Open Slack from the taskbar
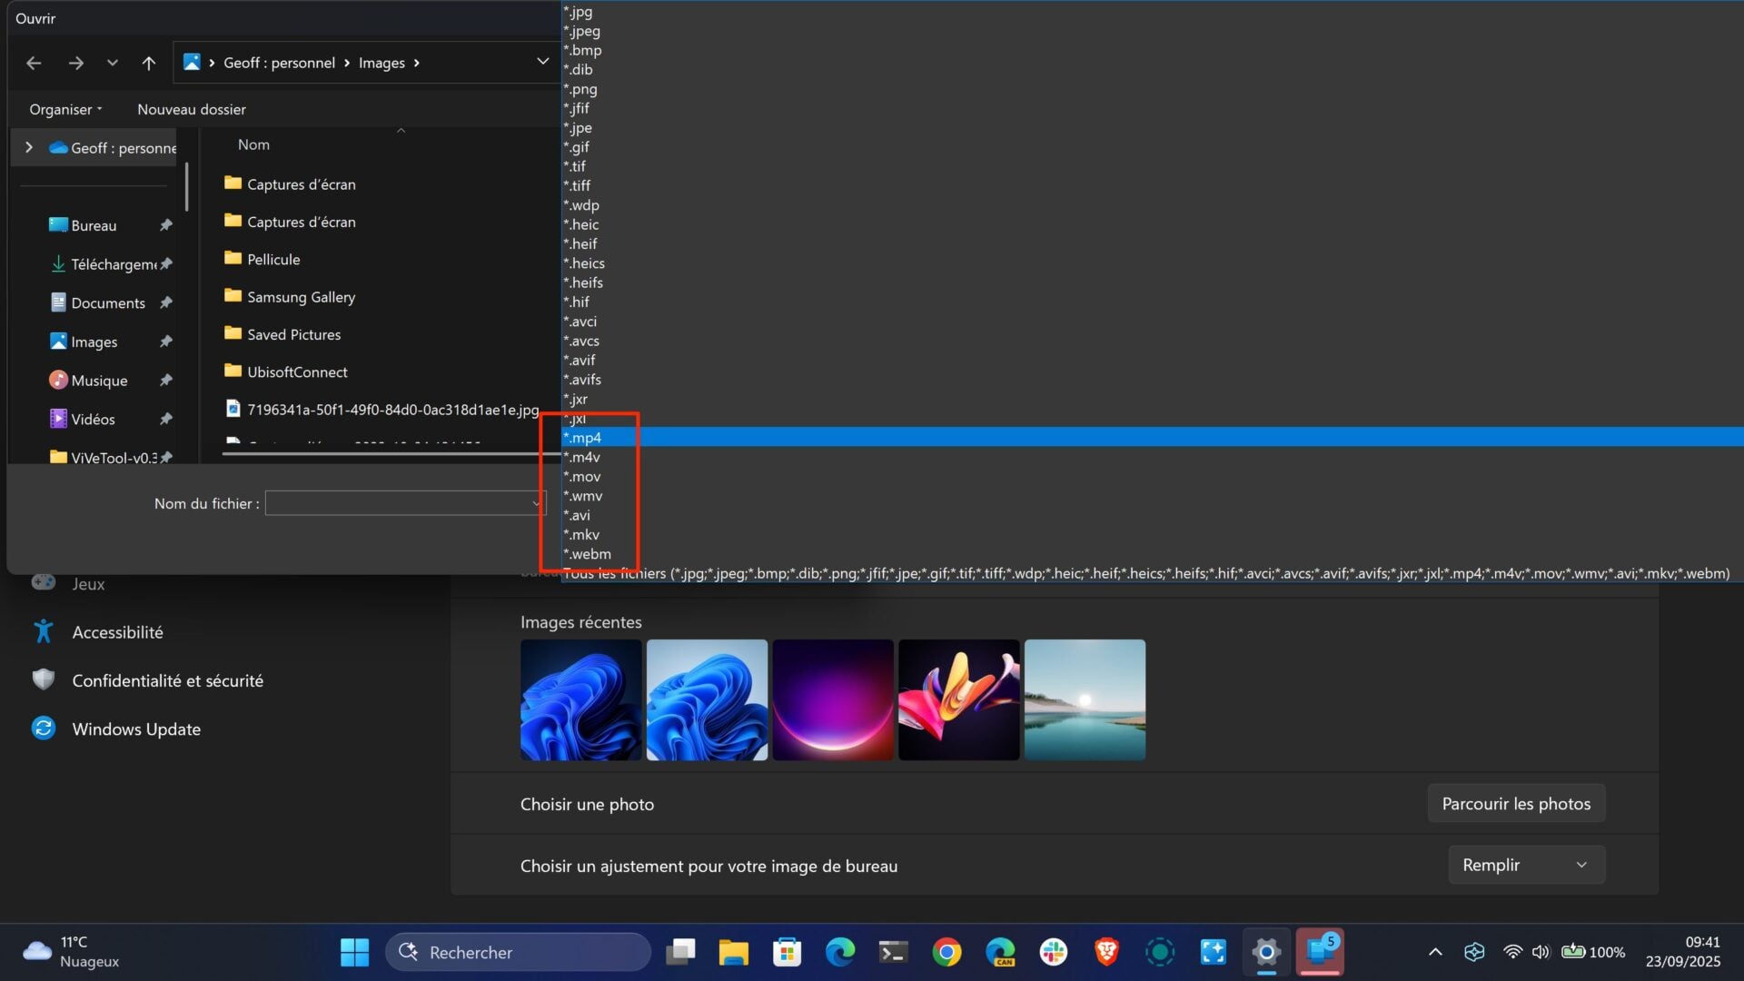 click(1052, 952)
